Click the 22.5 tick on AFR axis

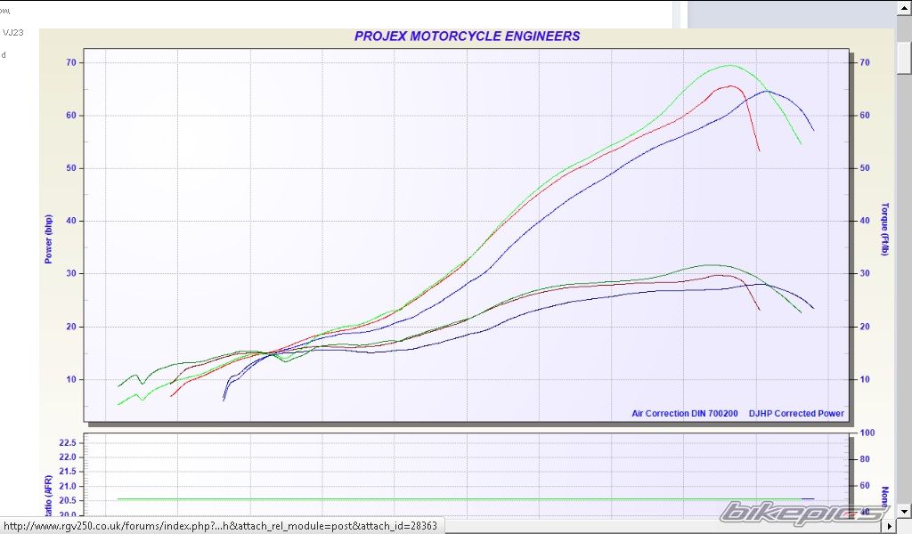(66, 442)
